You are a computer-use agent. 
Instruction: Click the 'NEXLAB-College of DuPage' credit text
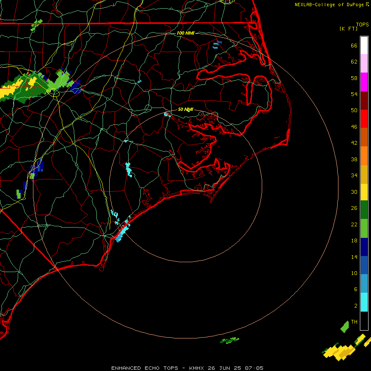tap(330, 5)
